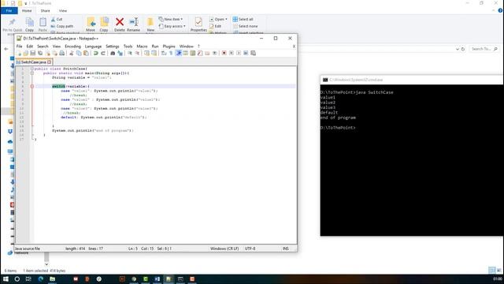Image resolution: width=504 pixels, height=284 pixels.
Task: Click the Search box in File Explorer
Action: click(x=484, y=49)
